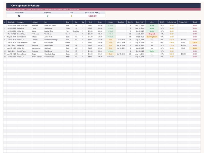Select the 'Camel' color cell

[68, 34]
